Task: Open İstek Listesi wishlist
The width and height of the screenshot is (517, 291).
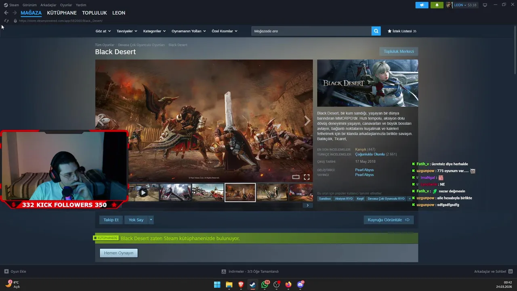Action: pyautogui.click(x=402, y=31)
